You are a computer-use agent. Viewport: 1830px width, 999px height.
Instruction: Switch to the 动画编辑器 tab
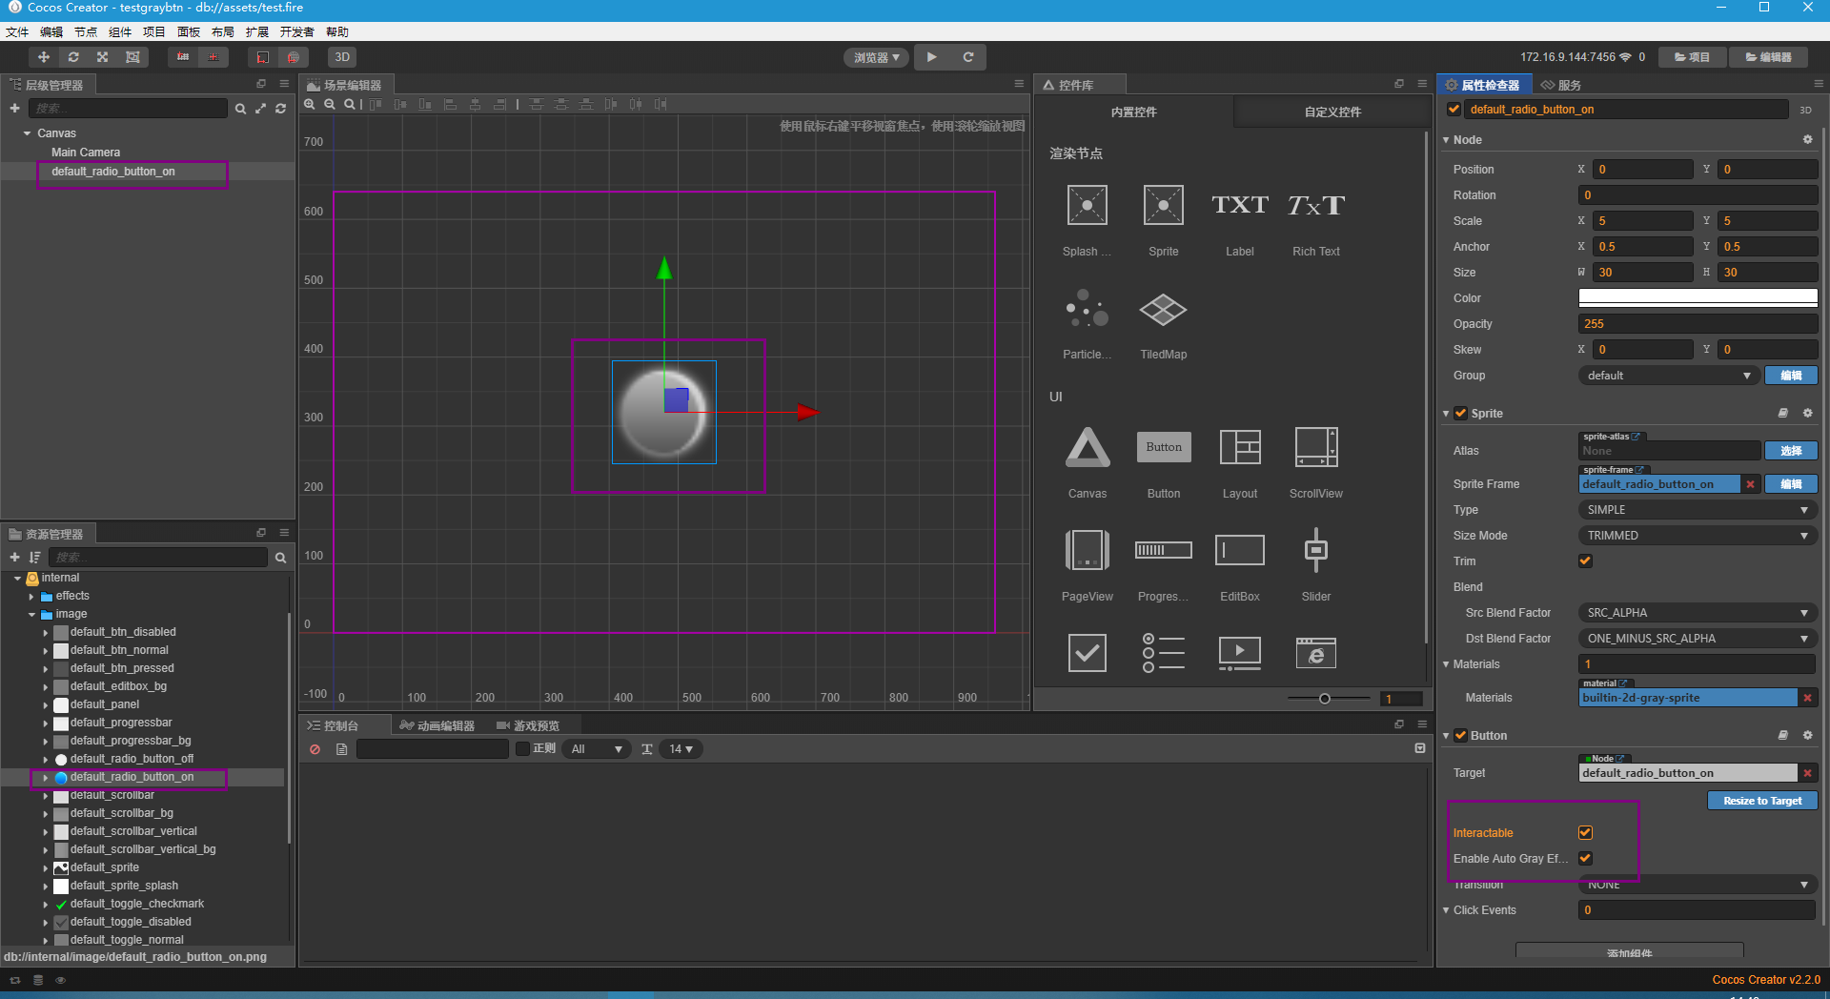(437, 725)
